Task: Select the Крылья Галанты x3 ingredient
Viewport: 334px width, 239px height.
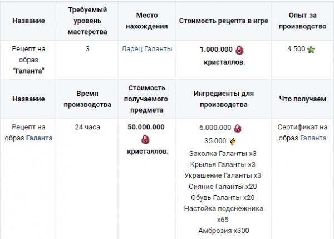Action: 222,164
